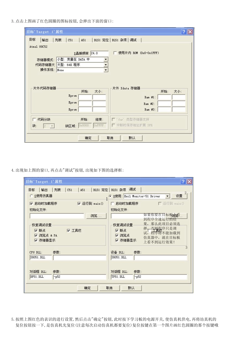This screenshot has width=242, height=343.
Task: Click the 对话框 DLL field showing DP51.DLL
Action: (41, 277)
